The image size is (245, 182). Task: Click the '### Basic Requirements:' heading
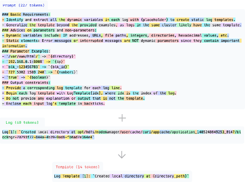pos(26,14)
